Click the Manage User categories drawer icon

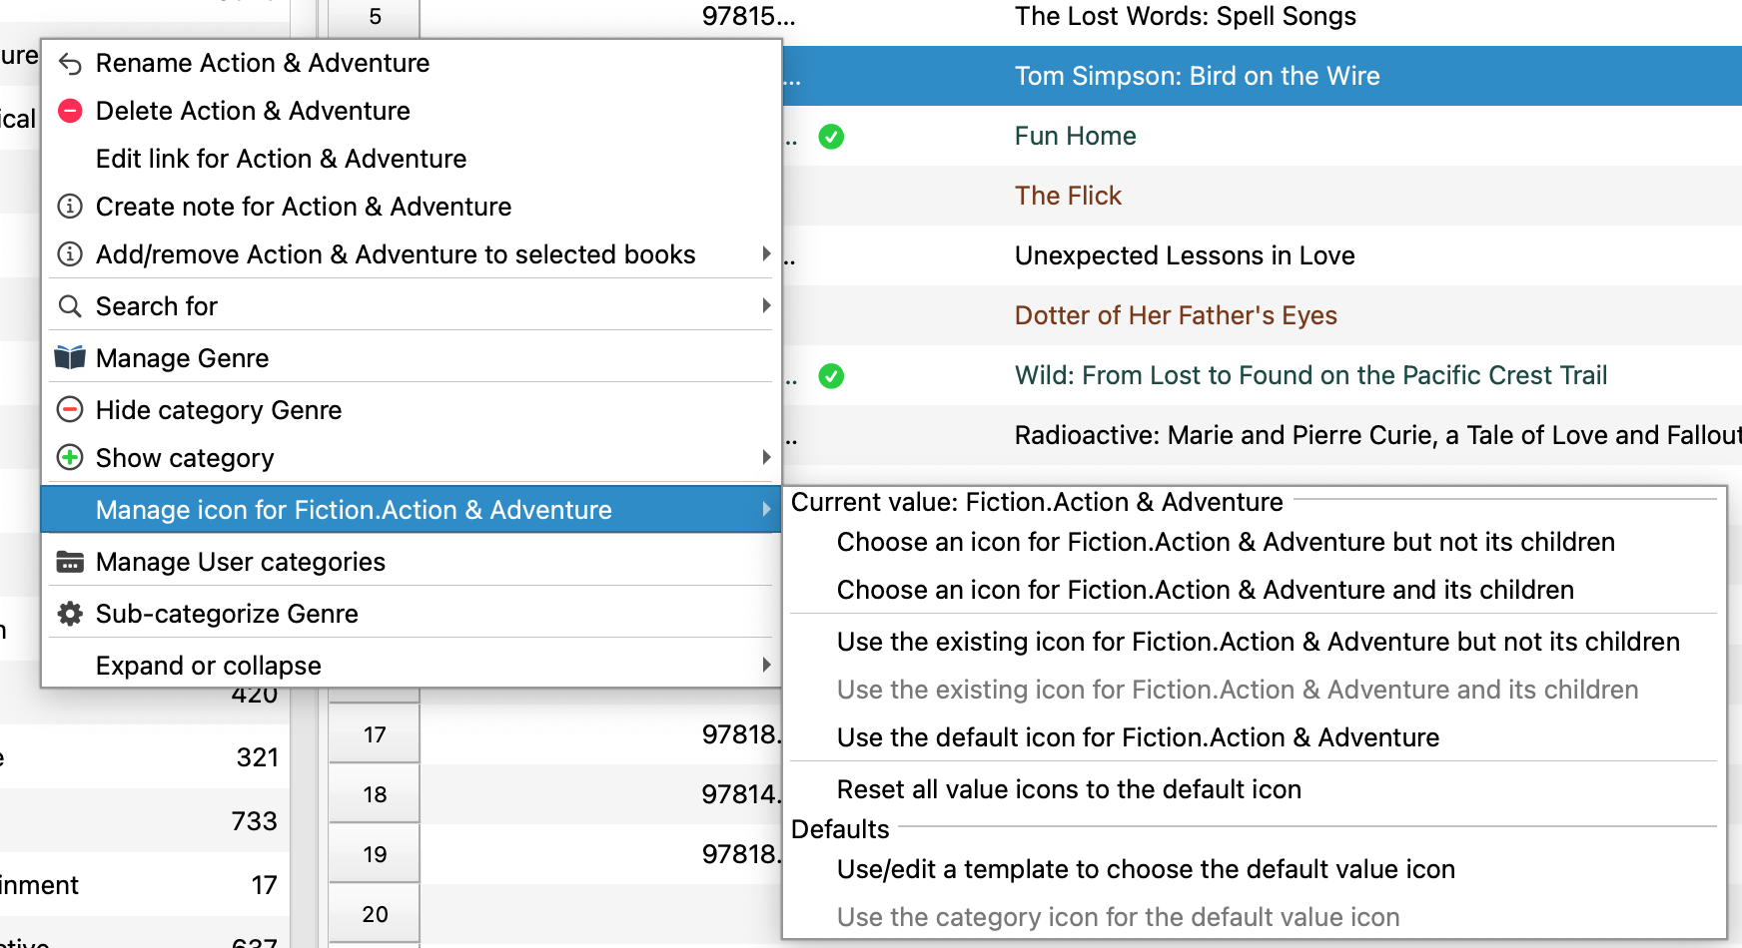70,562
